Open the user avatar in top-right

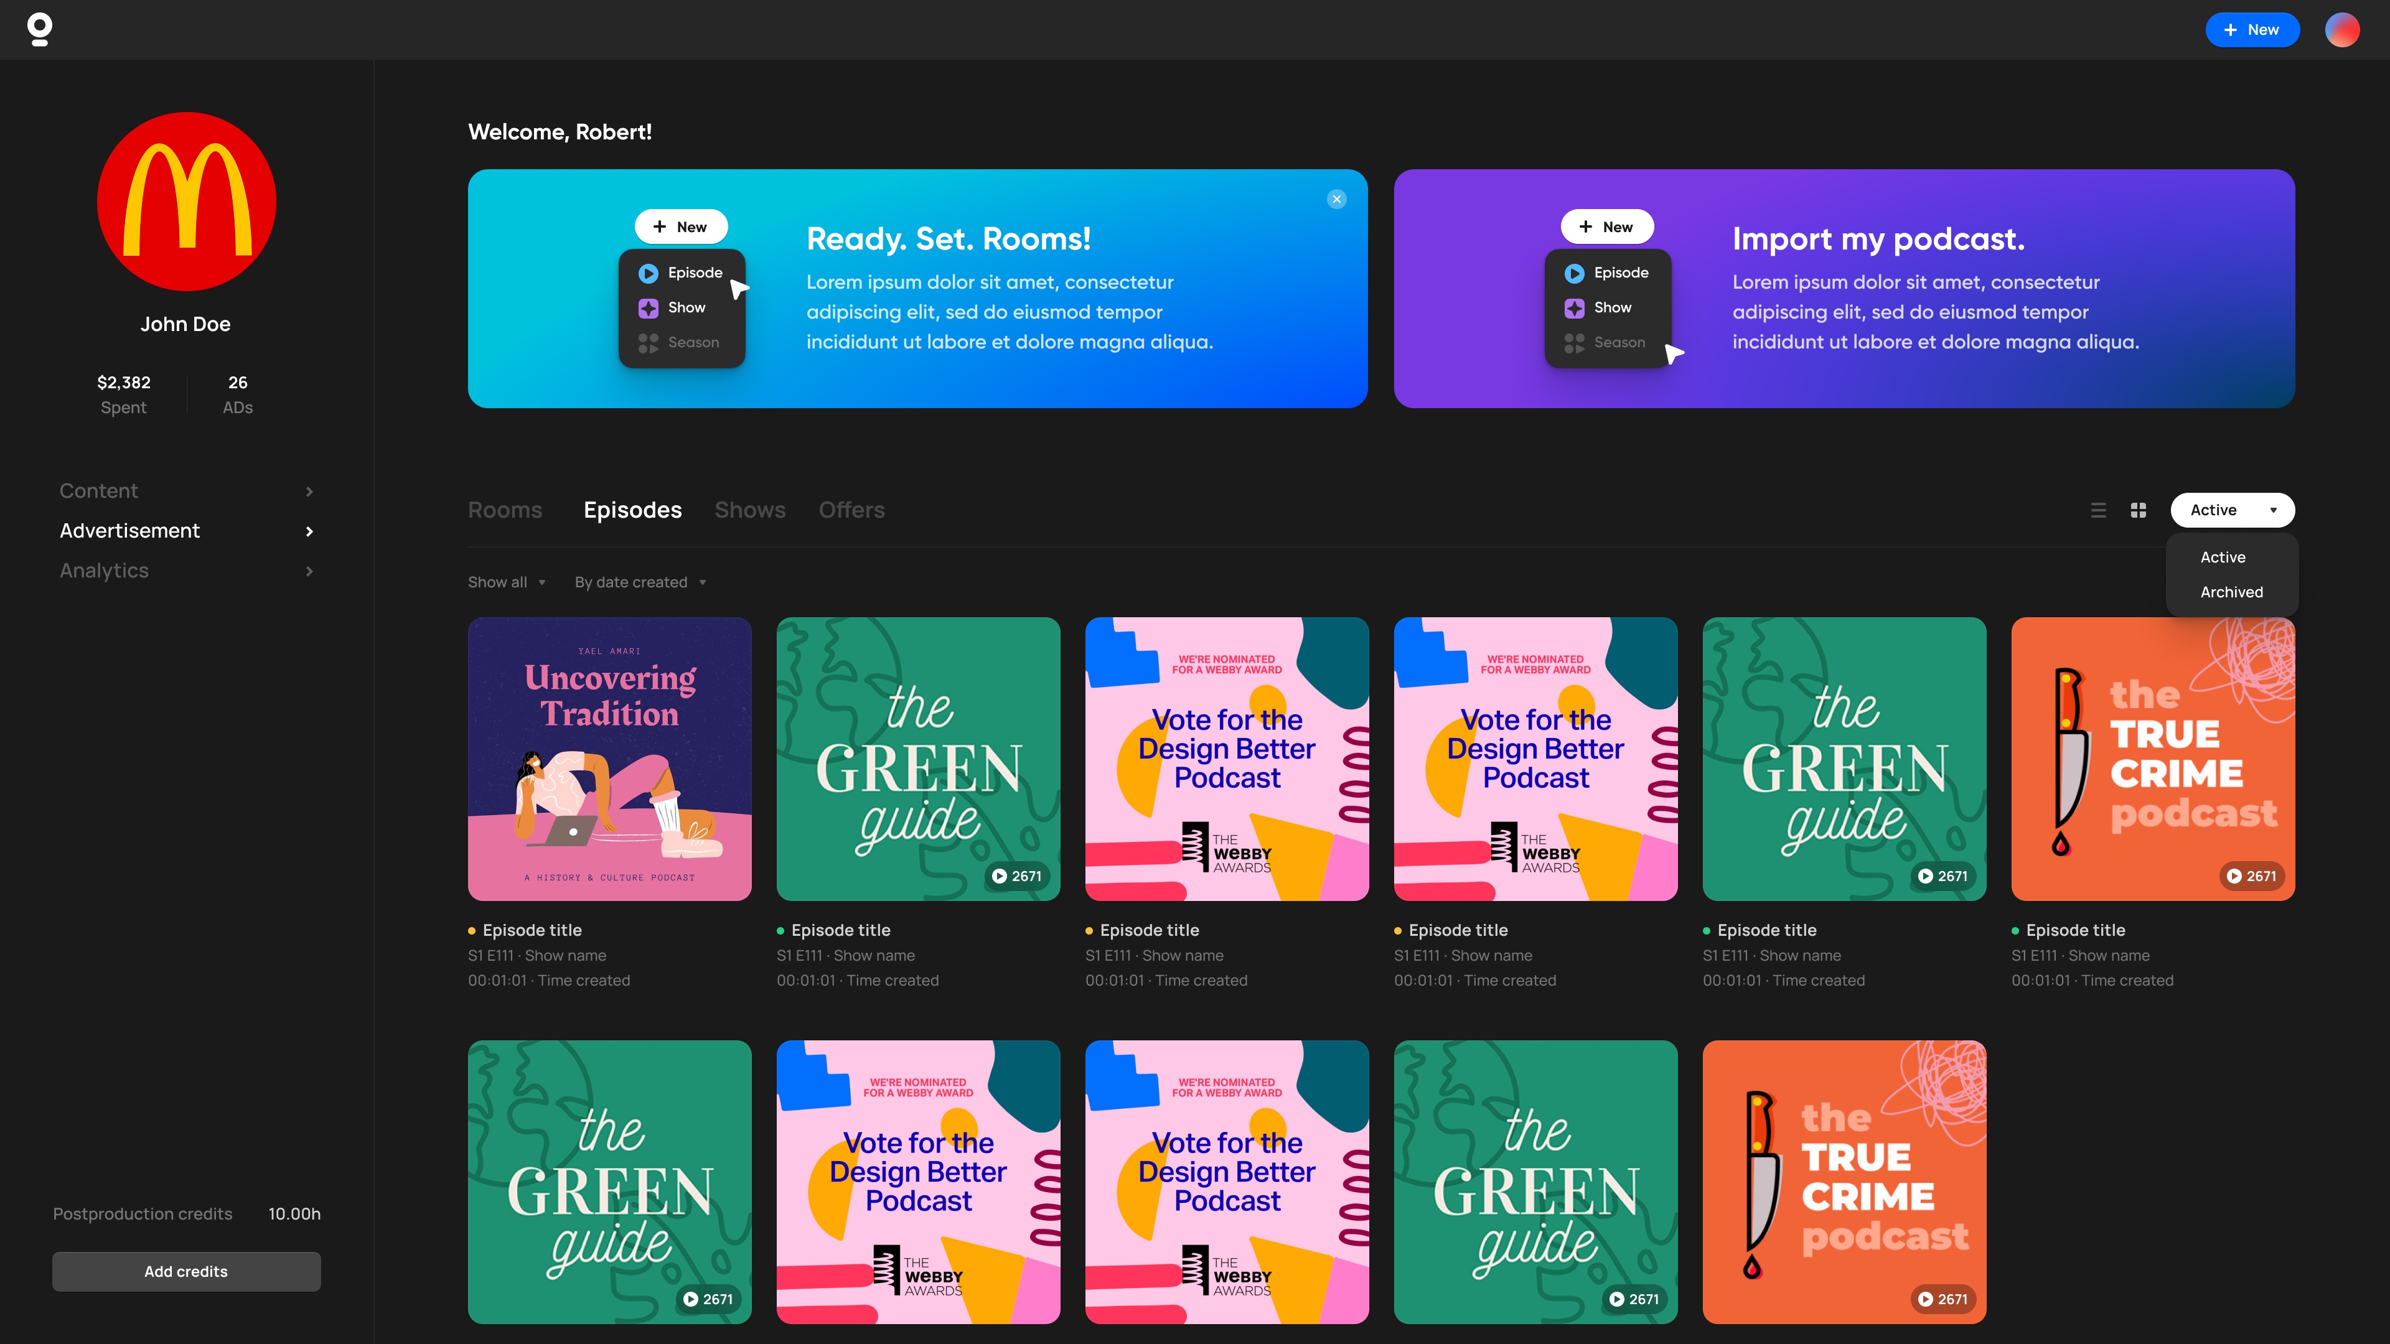[x=2341, y=30]
